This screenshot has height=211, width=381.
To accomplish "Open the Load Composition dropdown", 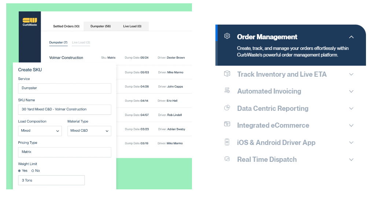I will (40, 131).
